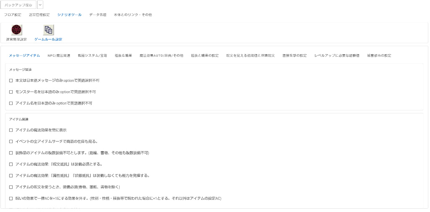Open the 直接攻撃の設定 tab
The height and width of the screenshot is (212, 430).
tap(294, 55)
